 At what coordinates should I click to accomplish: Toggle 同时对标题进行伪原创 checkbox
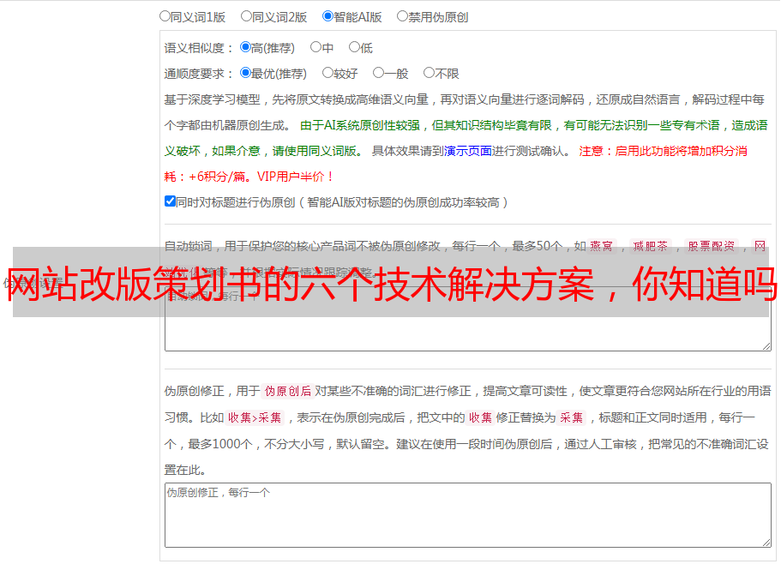(x=170, y=201)
